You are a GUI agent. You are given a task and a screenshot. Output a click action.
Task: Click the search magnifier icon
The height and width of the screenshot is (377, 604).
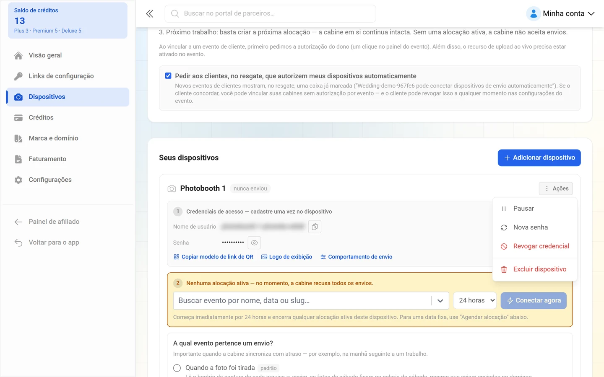pos(175,14)
